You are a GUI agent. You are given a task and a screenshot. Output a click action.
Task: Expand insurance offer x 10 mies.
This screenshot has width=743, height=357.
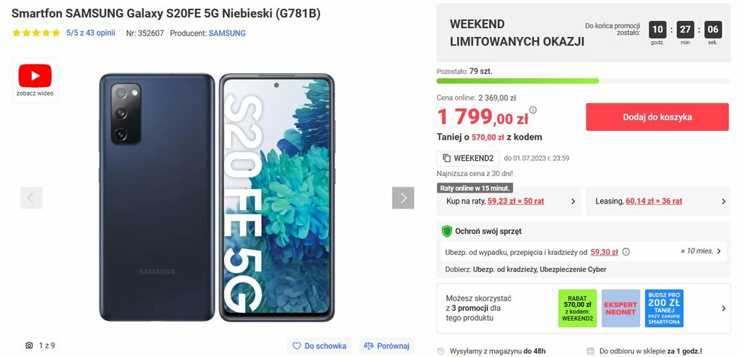click(x=583, y=251)
